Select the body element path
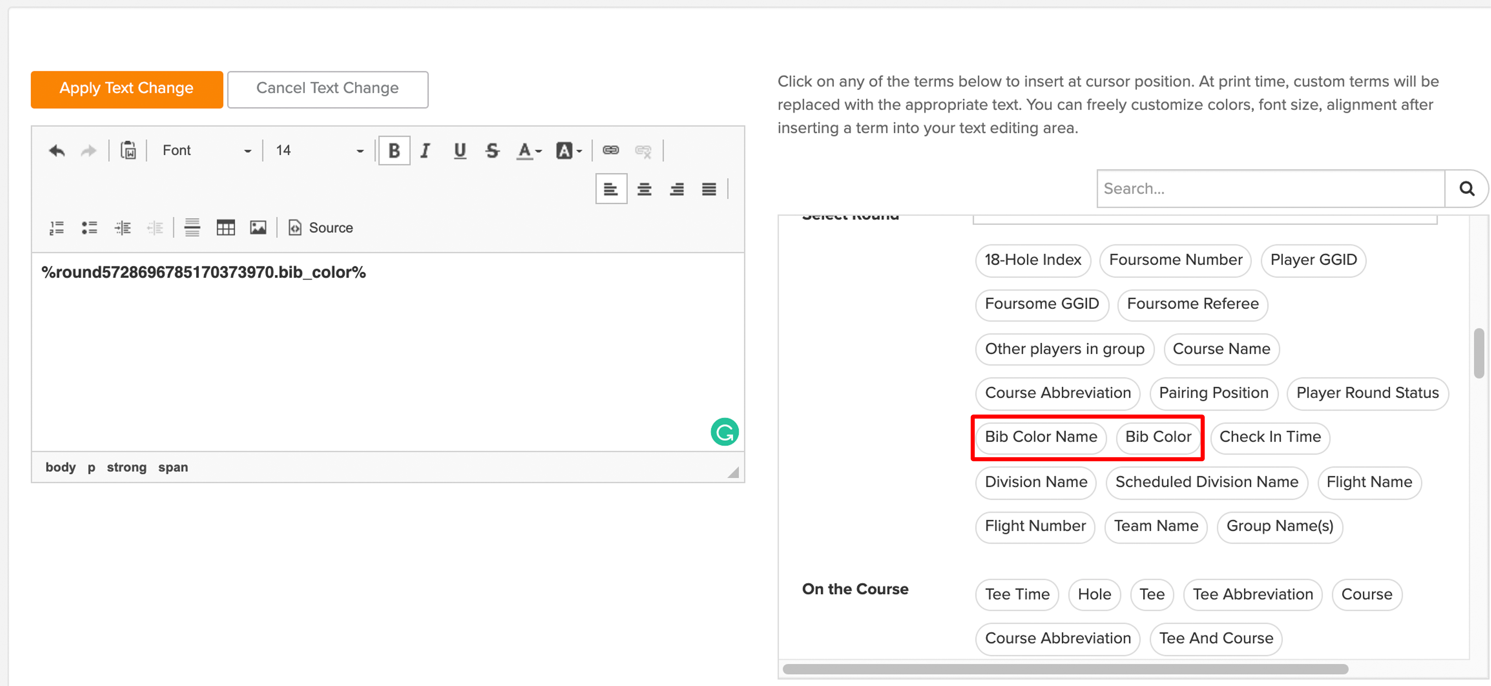1491x686 pixels. coord(61,467)
